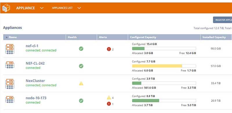Image resolution: width=232 pixels, height=113 pixels.
Task: Click the NEF-CL-242 appliance icon
Action: tap(10, 65)
